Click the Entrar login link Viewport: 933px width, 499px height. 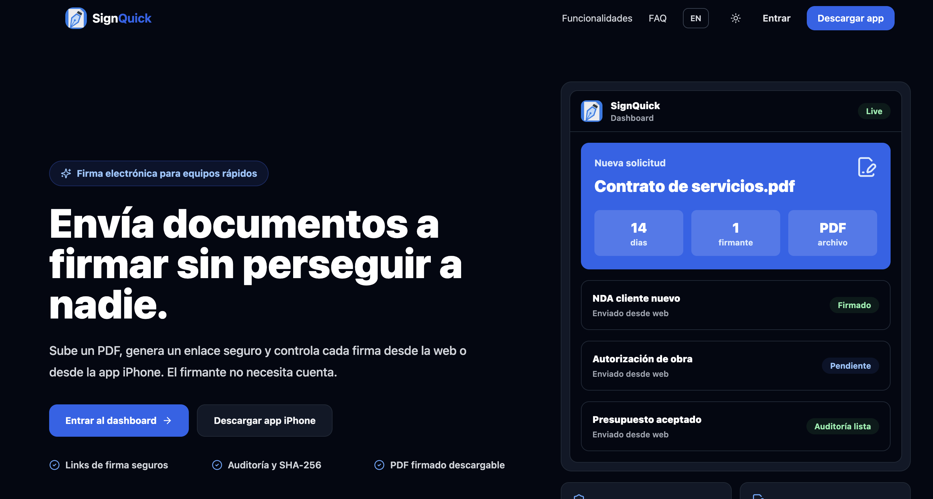tap(776, 18)
